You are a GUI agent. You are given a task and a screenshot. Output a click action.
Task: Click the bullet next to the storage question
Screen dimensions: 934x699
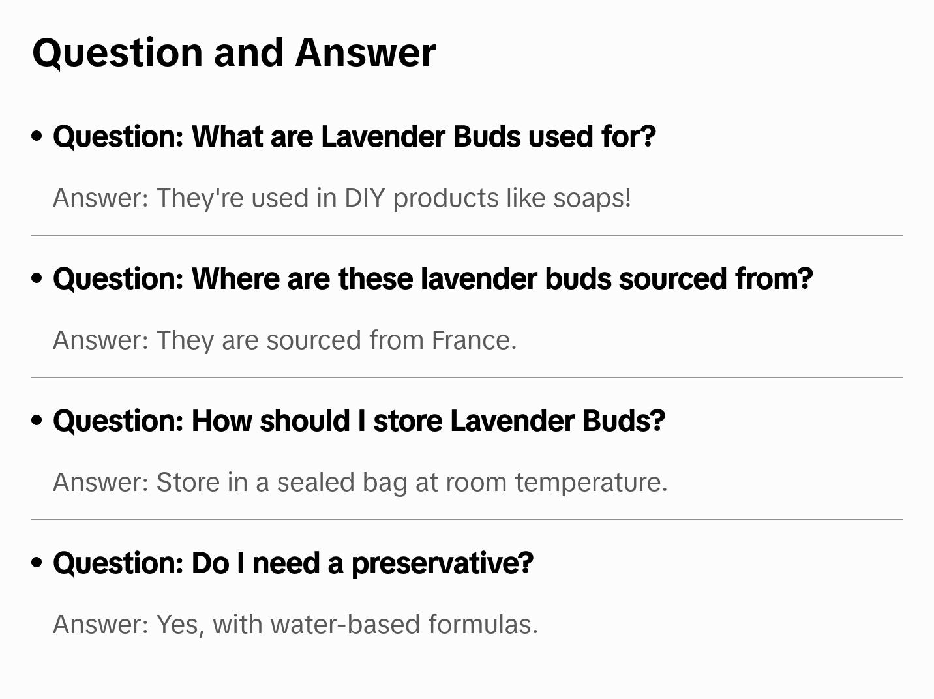37,421
